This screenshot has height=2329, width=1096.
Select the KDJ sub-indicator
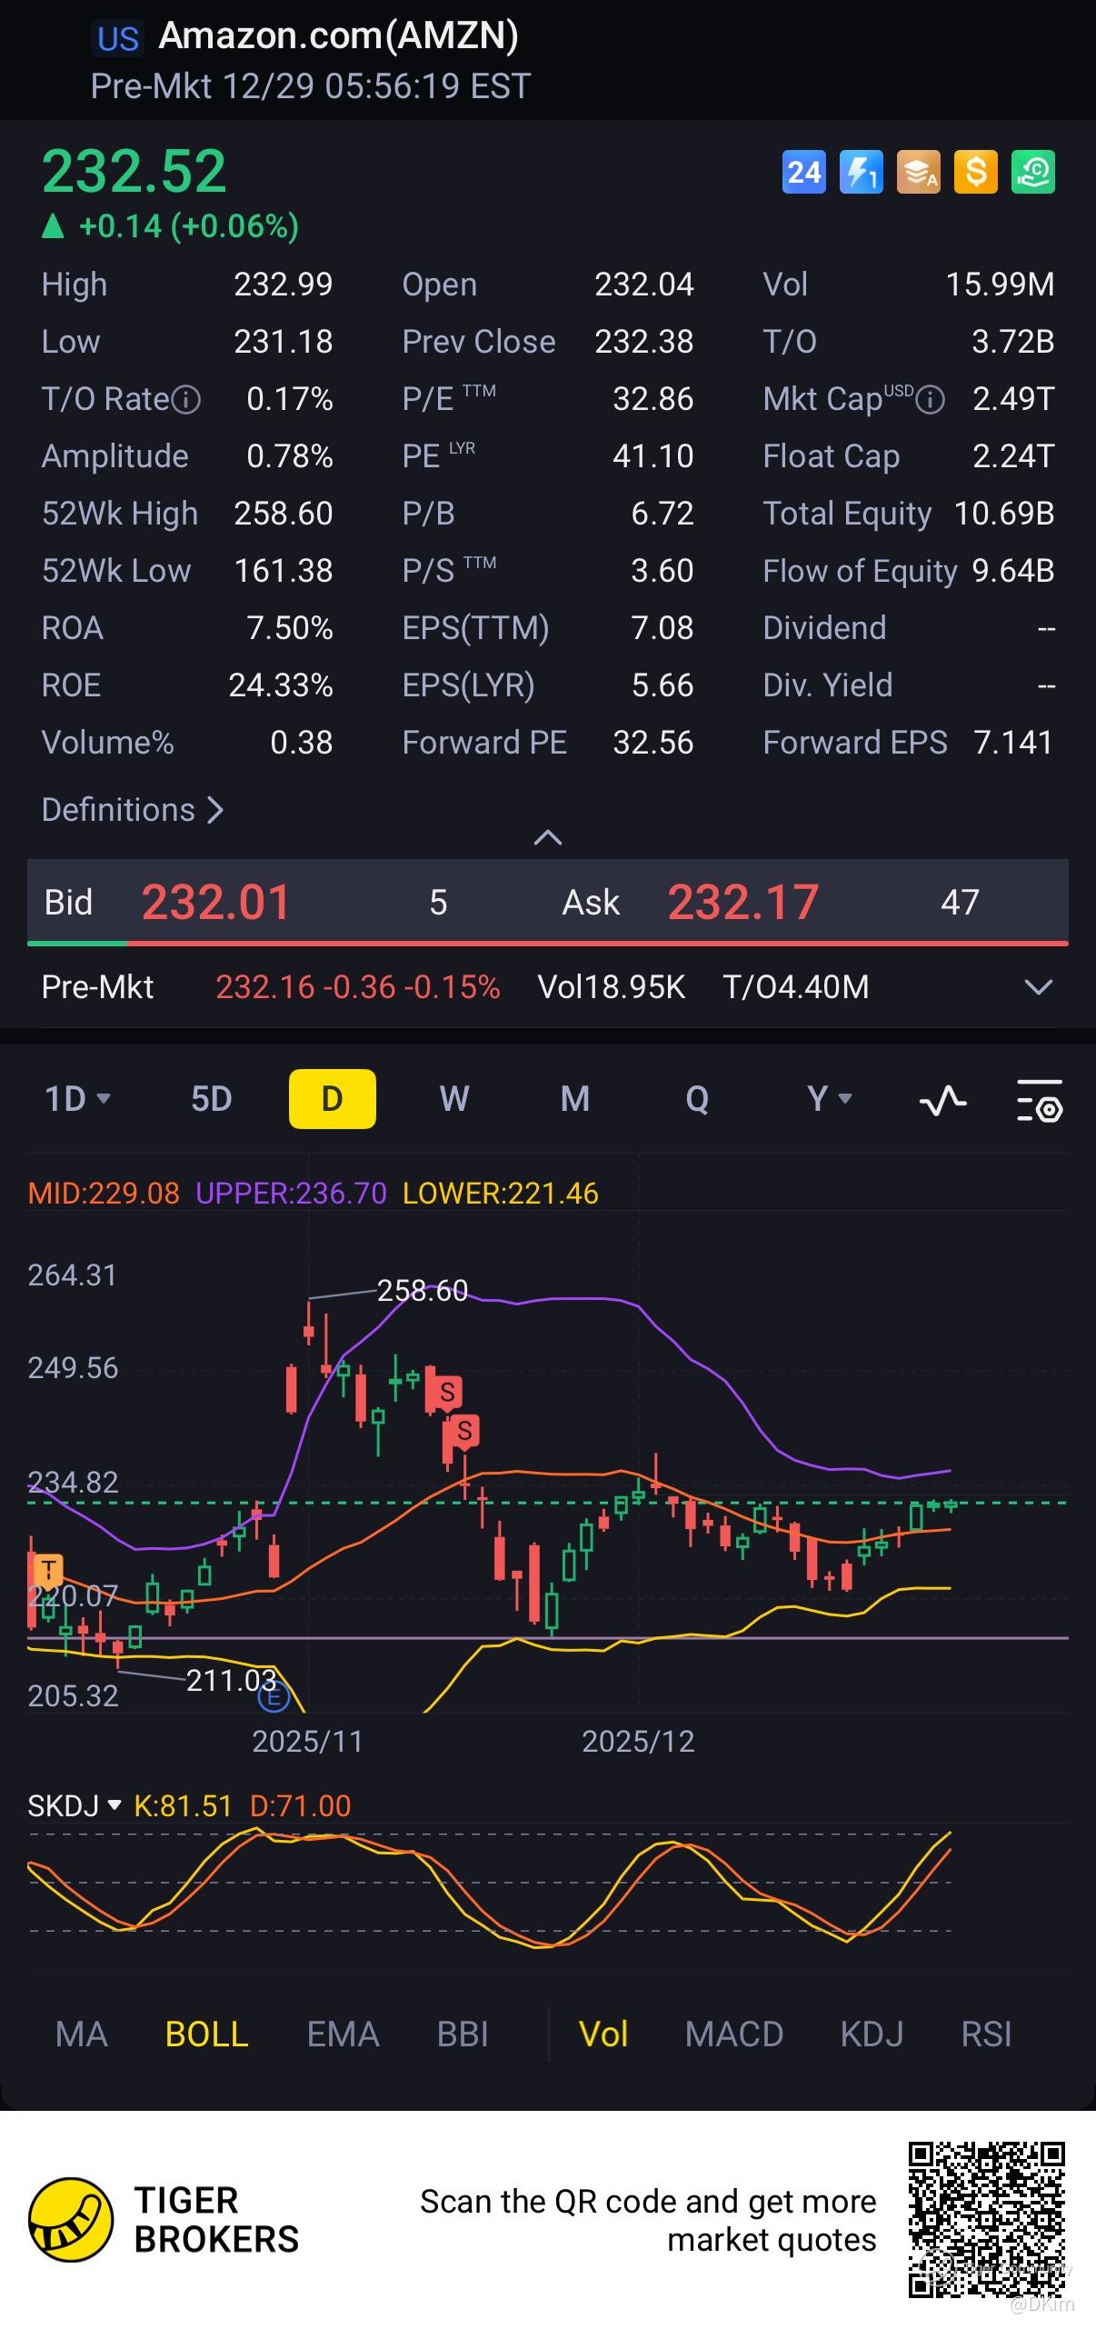pyautogui.click(x=872, y=2034)
